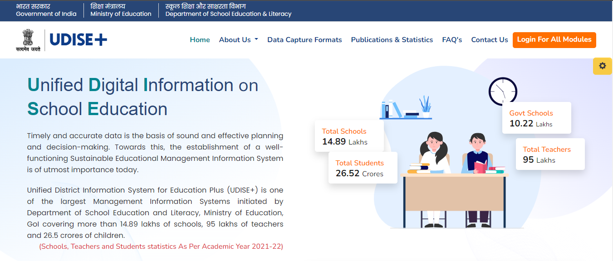Open Data Capture Formats page
The height and width of the screenshot is (261, 613).
304,40
